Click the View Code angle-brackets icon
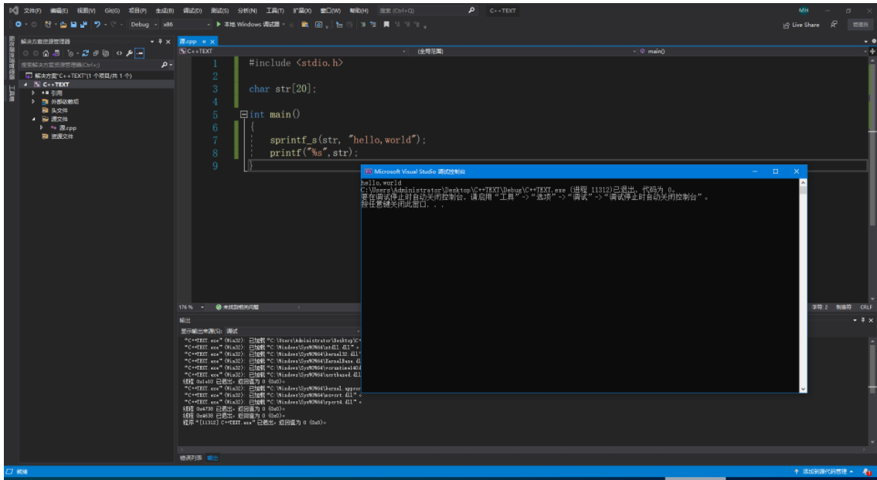 119,54
